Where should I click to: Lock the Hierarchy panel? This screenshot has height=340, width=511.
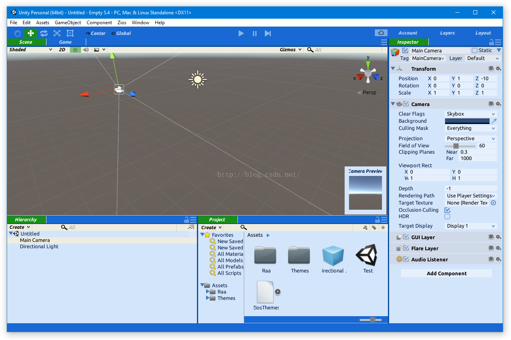coord(186,220)
